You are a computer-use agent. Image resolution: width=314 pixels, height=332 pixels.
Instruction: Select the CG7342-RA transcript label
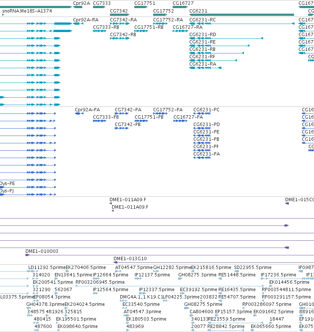tap(123, 20)
